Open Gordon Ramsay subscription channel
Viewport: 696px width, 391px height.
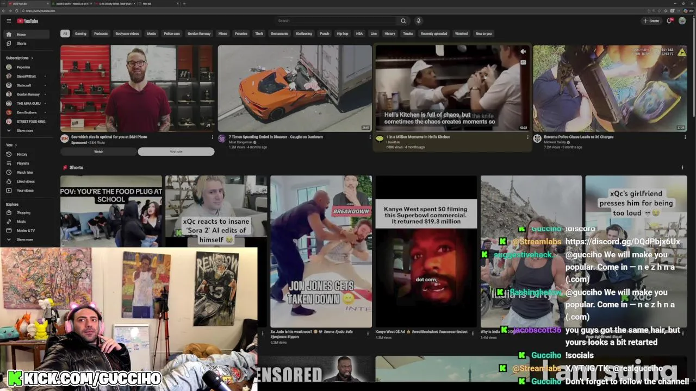26,94
